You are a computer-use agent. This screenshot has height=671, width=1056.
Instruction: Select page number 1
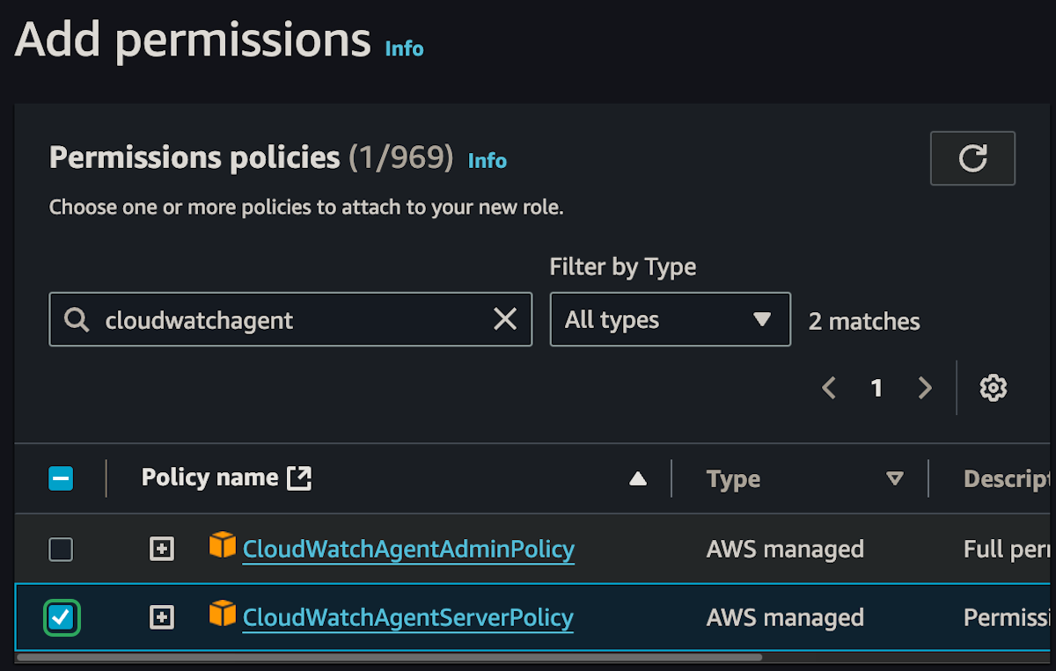point(876,388)
